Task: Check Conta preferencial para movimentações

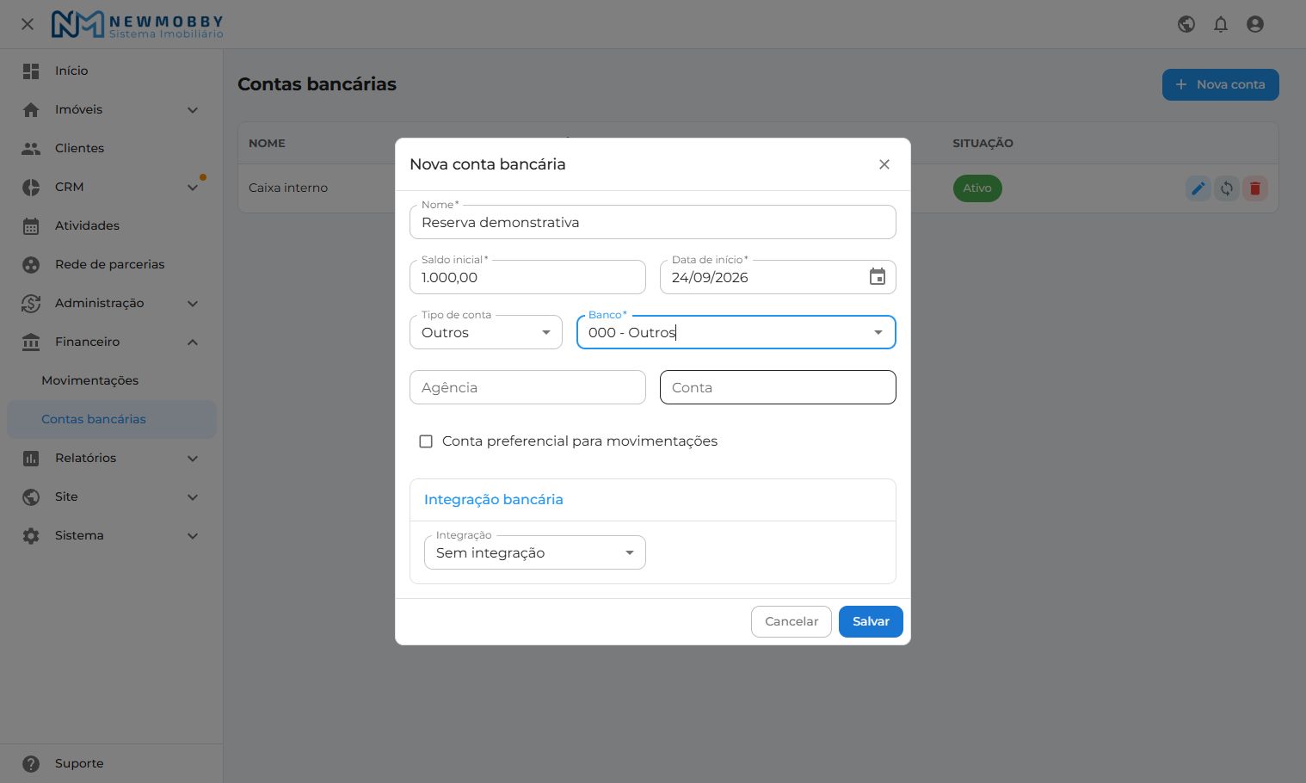Action: [426, 441]
